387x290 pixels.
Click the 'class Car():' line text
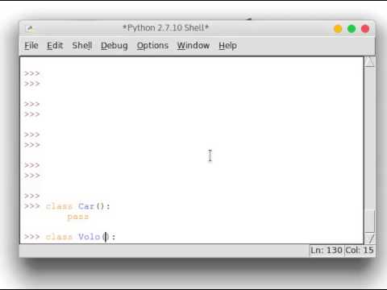[x=78, y=206]
